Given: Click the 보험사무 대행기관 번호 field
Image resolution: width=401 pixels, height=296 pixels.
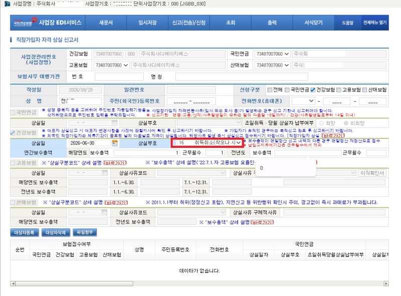Looking at the screenshot, I should (x=119, y=77).
